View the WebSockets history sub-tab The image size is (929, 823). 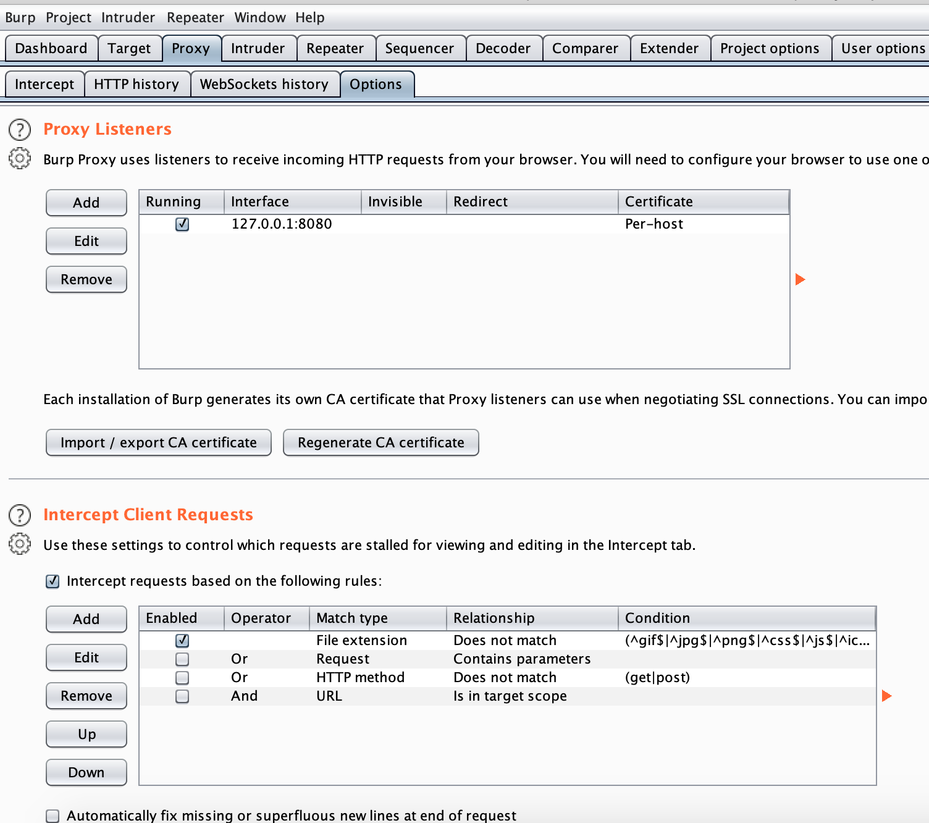click(264, 84)
